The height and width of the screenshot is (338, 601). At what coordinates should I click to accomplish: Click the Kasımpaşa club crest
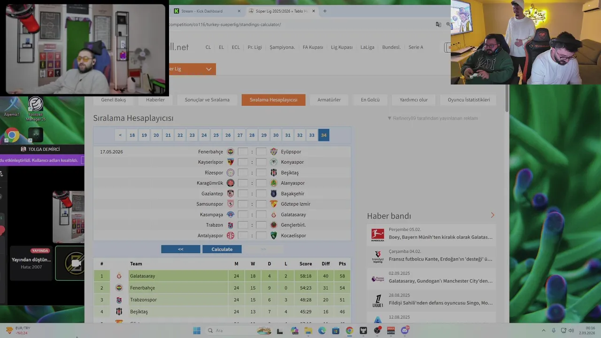point(231,215)
